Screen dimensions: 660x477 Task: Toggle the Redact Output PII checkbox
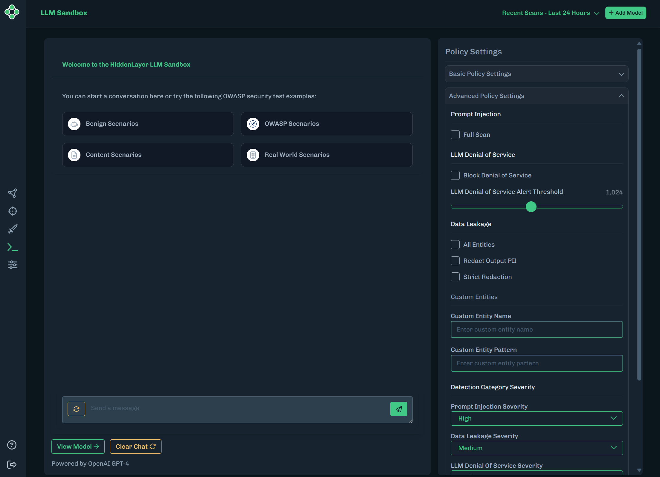[455, 261]
